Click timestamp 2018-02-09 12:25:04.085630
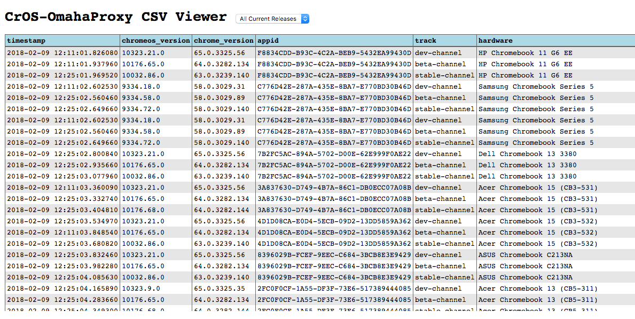Screen dimensions: 635x319 click(x=63, y=278)
